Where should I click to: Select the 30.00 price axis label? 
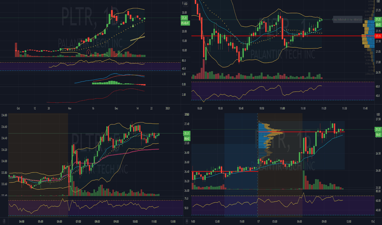[184, 13]
